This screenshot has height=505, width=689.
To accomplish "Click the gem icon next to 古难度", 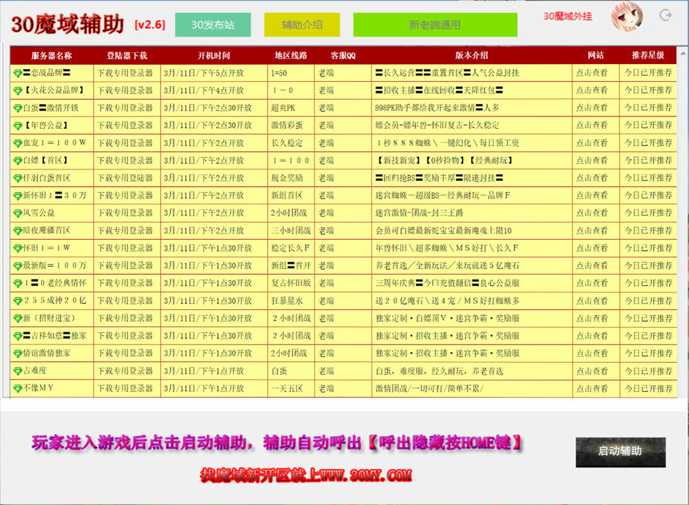I will tap(17, 371).
